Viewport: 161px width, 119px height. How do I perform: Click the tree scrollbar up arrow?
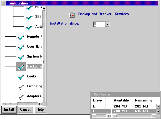44,8
